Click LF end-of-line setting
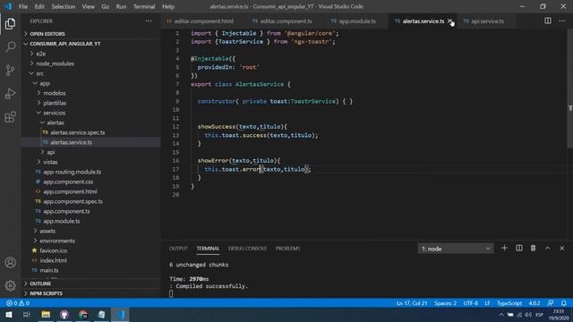This screenshot has width=573, height=322. [487, 303]
